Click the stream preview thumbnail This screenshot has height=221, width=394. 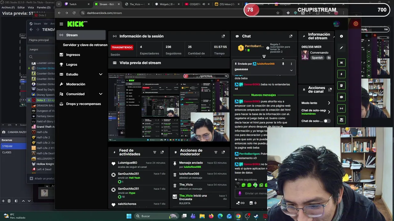tap(169, 107)
